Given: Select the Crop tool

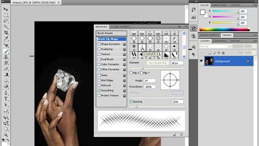Looking at the screenshot, I should pos(6,32).
